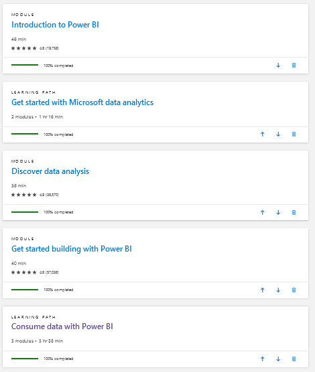This screenshot has height=372, width=315.
Task: Click star rating of Discover data analysis
Action: tap(23, 195)
